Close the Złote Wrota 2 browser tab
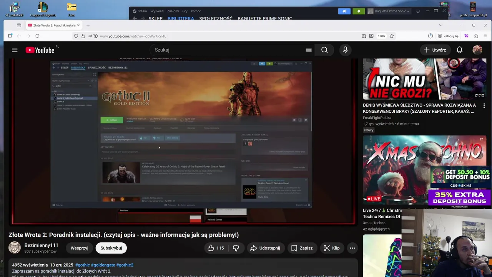This screenshot has width=492, height=277. coord(78,25)
